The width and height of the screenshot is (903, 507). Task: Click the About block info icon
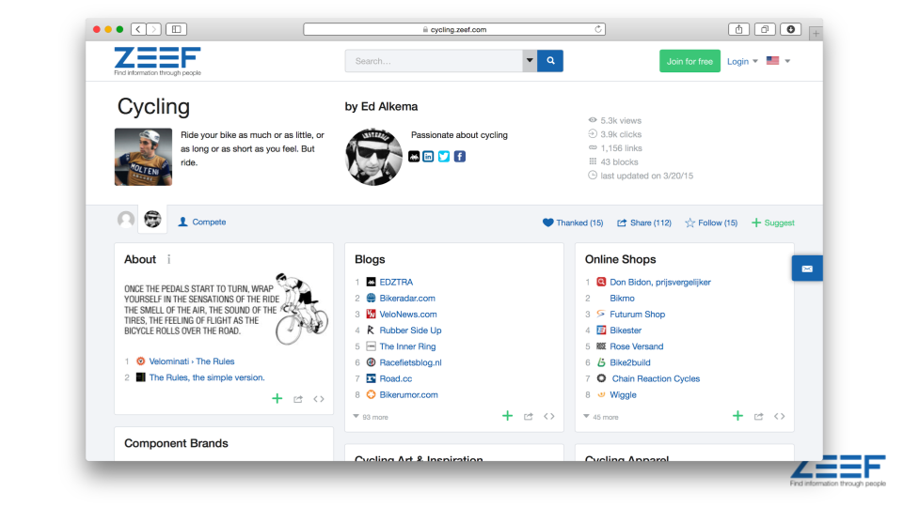click(169, 259)
